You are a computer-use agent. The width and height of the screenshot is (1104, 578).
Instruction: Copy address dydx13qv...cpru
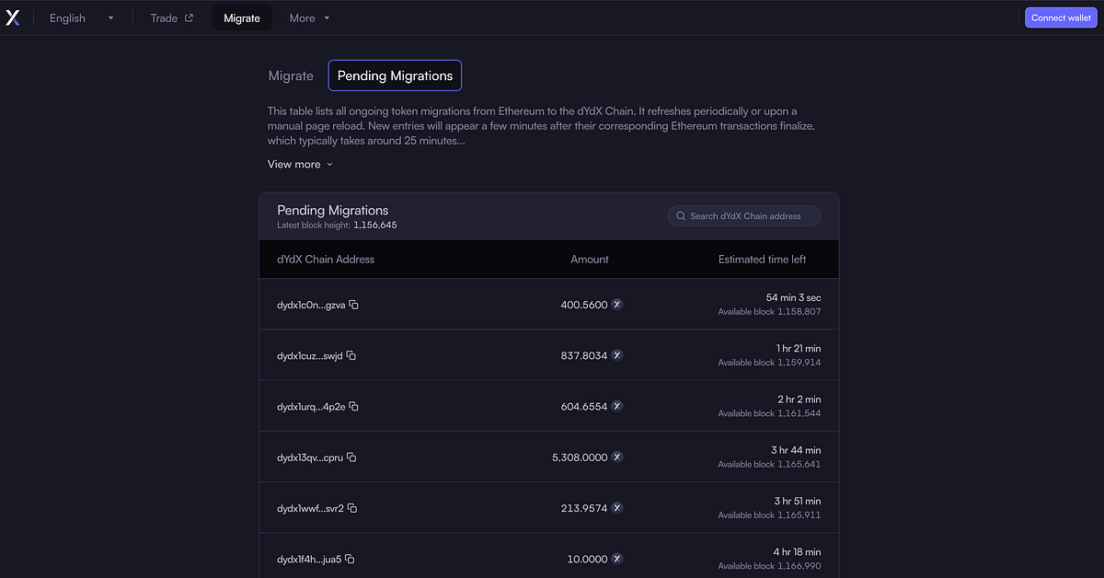point(351,457)
